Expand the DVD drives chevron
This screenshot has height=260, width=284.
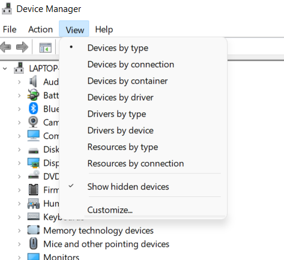point(19,177)
